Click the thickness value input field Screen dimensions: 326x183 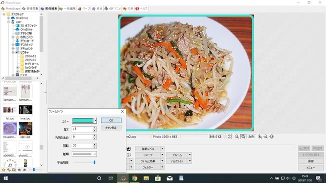pyautogui.click(x=82, y=129)
